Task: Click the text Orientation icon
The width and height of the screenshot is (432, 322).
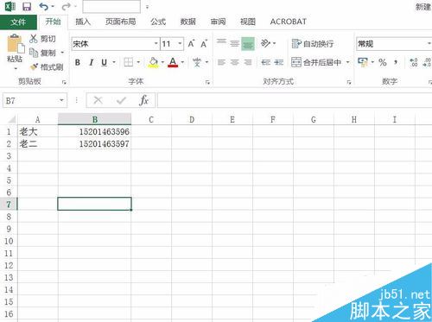Action: click(265, 44)
